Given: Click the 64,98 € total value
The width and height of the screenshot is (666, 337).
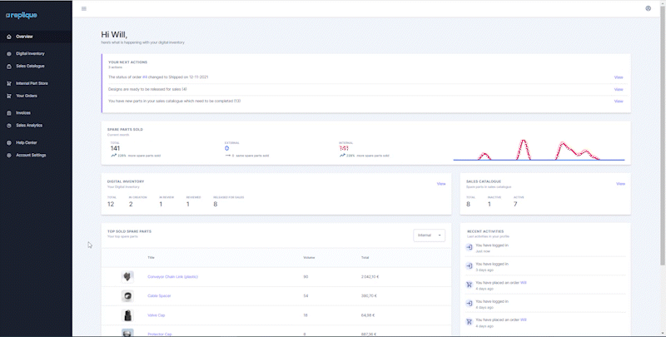Looking at the screenshot, I should point(368,315).
